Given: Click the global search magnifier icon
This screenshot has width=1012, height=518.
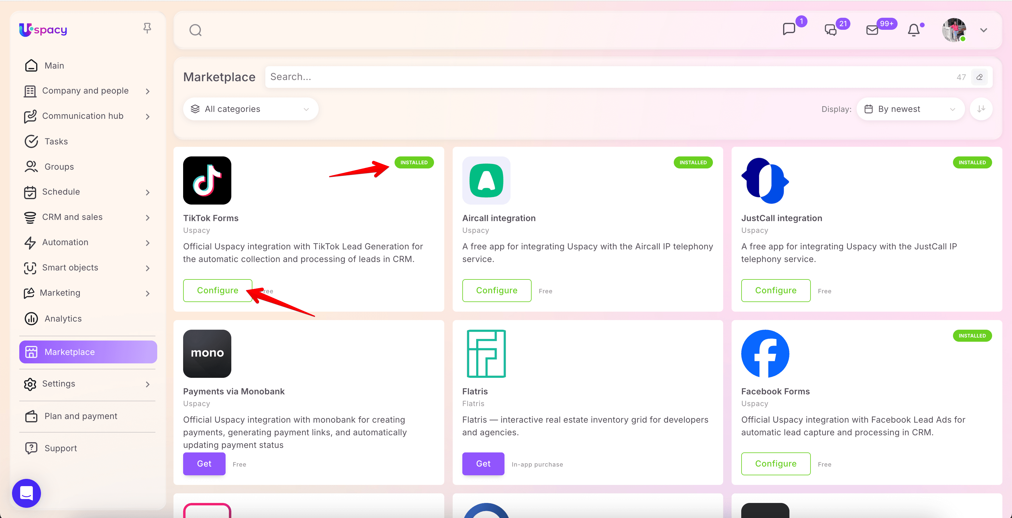Looking at the screenshot, I should coord(195,30).
